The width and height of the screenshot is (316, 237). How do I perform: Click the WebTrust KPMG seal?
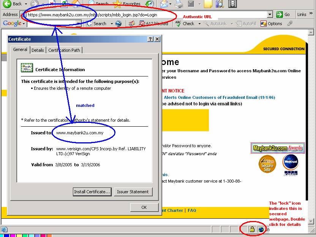(x=291, y=165)
